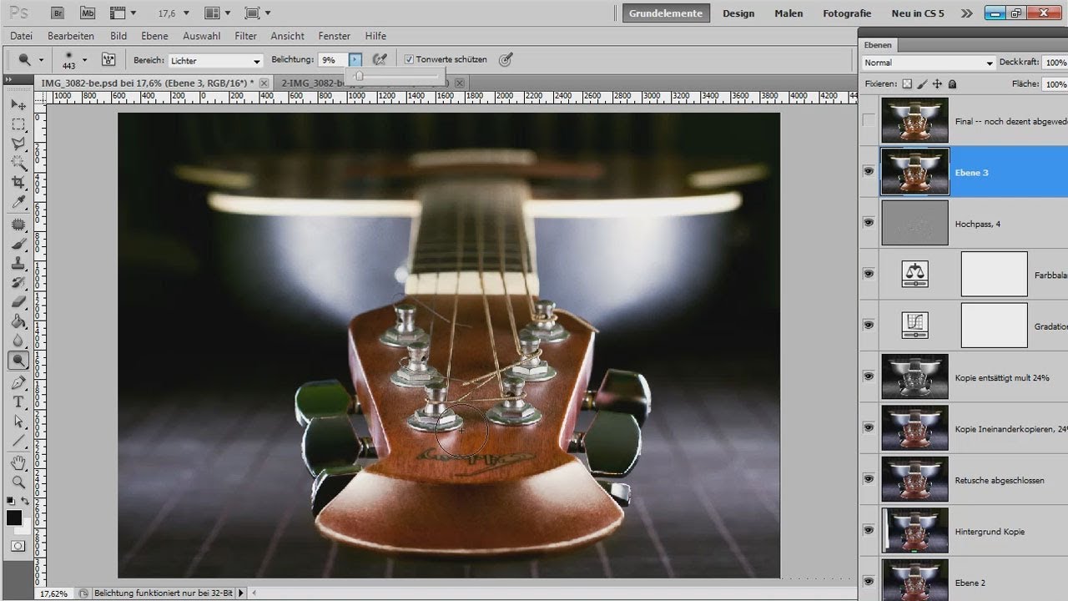Viewport: 1068px width, 601px height.
Task: Hide Retusche abgeschlossen layer
Action: [869, 479]
